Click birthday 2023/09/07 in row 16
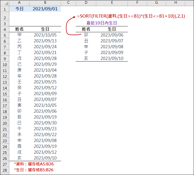 point(45,99)
